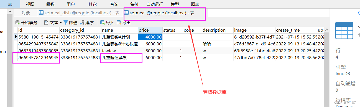Click the category_id column header
The image size is (360, 107).
click(80, 30)
